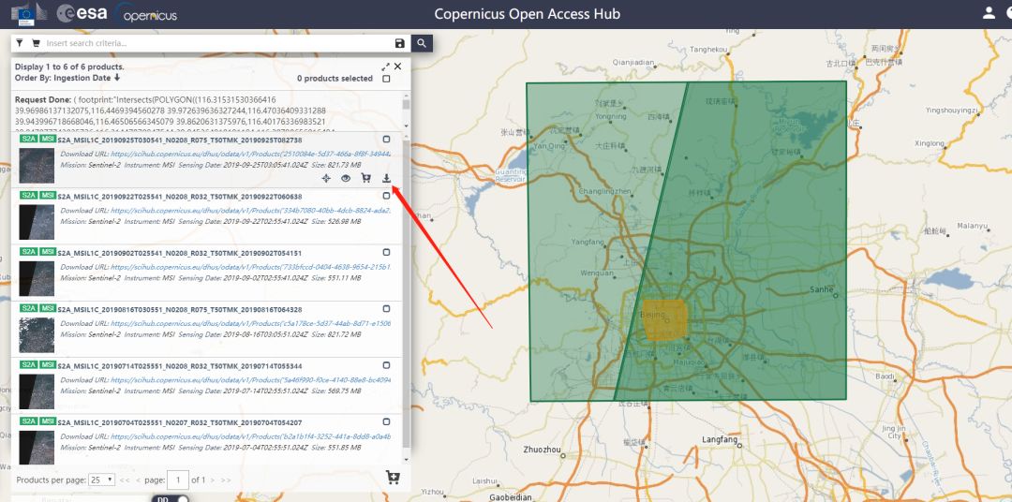Click S2A badge of 20190925T030541 product

28,139
